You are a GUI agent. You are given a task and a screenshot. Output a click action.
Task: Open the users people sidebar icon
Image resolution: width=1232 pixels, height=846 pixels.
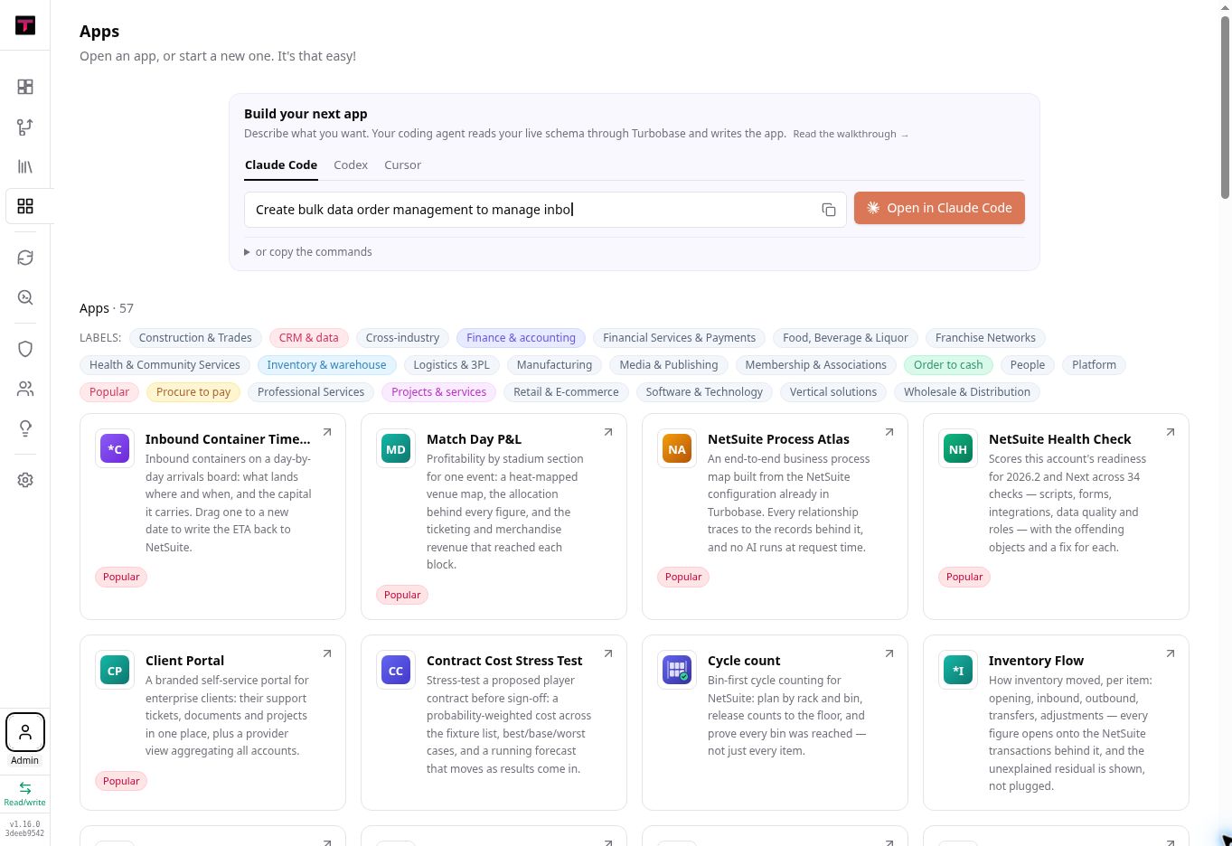point(25,389)
